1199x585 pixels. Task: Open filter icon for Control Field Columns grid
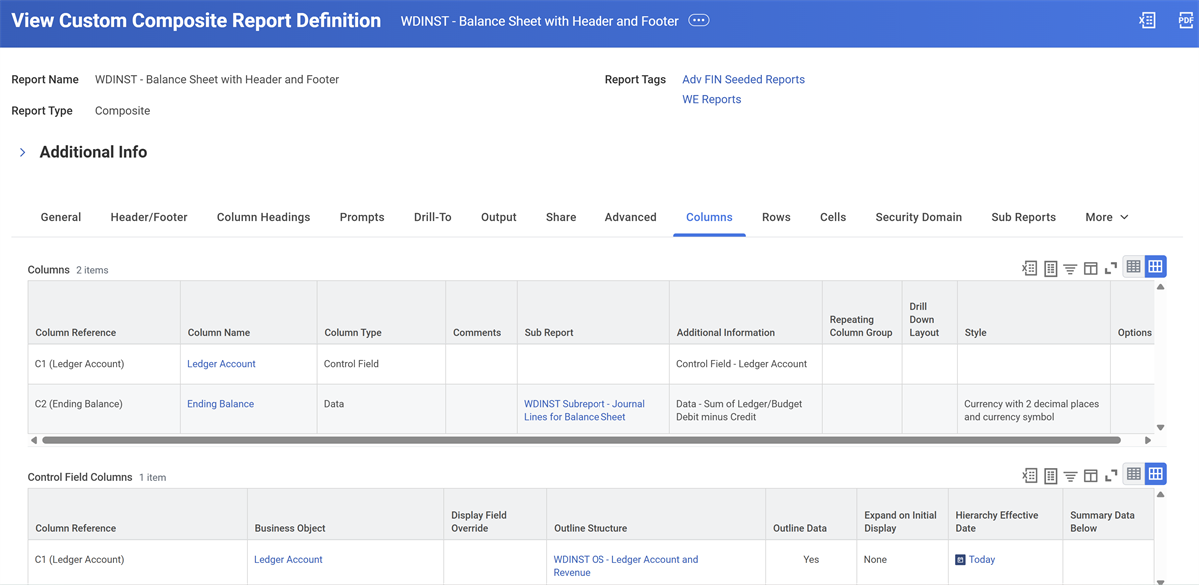(x=1070, y=476)
